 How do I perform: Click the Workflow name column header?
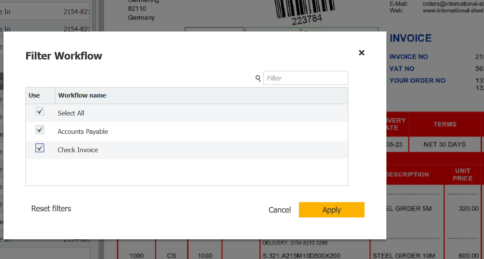coord(82,95)
